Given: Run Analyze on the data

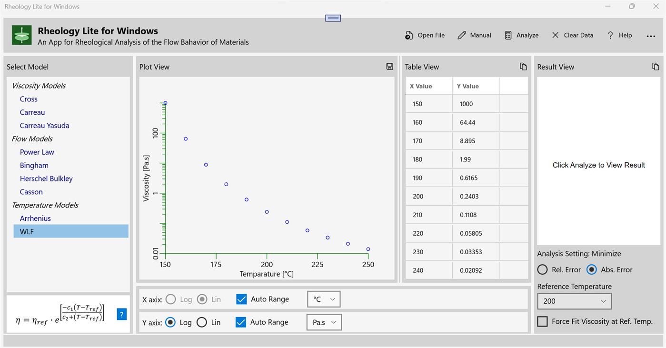Looking at the screenshot, I should click(521, 35).
